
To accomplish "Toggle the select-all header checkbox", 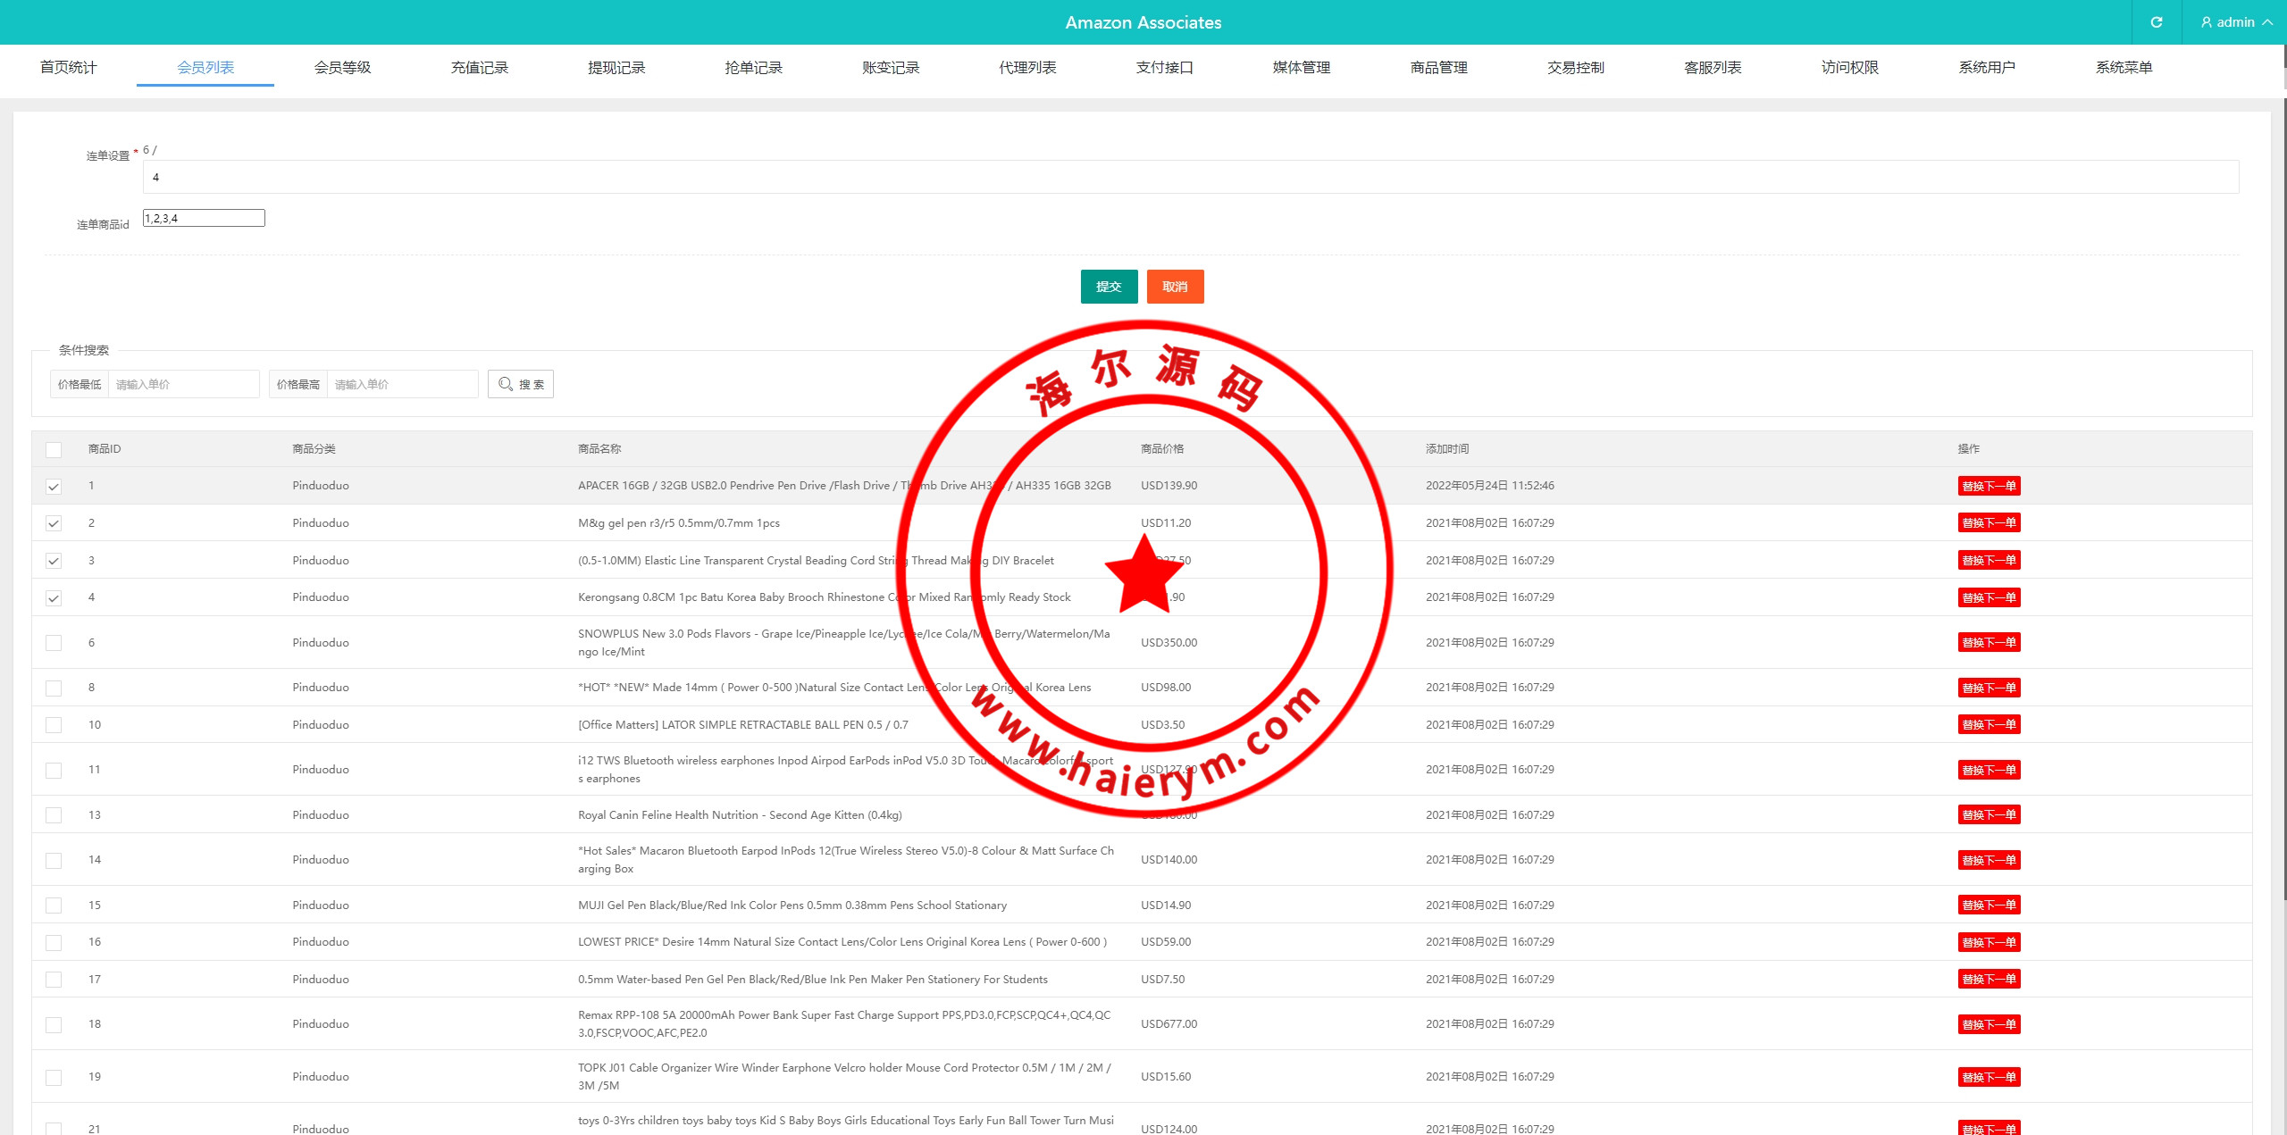I will [54, 450].
